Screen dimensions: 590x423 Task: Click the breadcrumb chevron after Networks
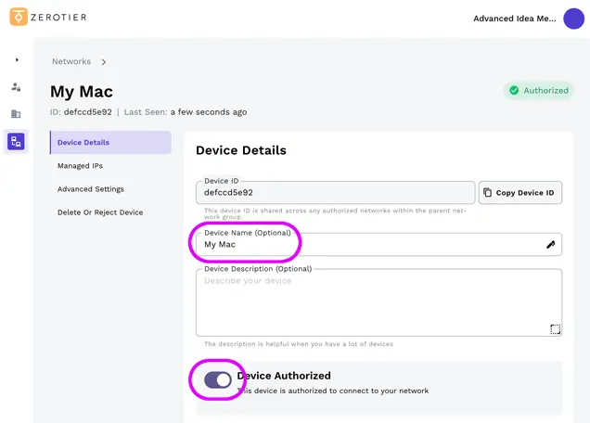click(x=104, y=62)
